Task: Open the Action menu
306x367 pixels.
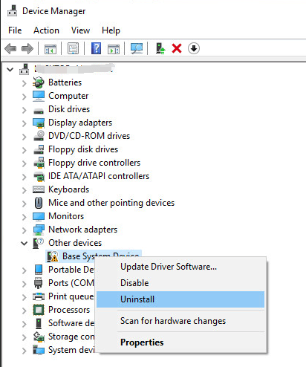Action: point(46,30)
